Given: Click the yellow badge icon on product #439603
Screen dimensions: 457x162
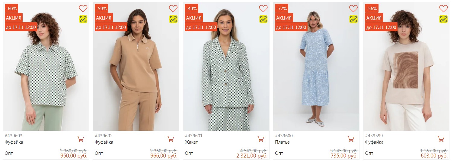Looking at the screenshot, I should pyautogui.click(x=83, y=19).
